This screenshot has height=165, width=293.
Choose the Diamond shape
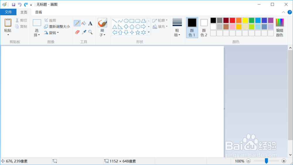click(x=126, y=27)
